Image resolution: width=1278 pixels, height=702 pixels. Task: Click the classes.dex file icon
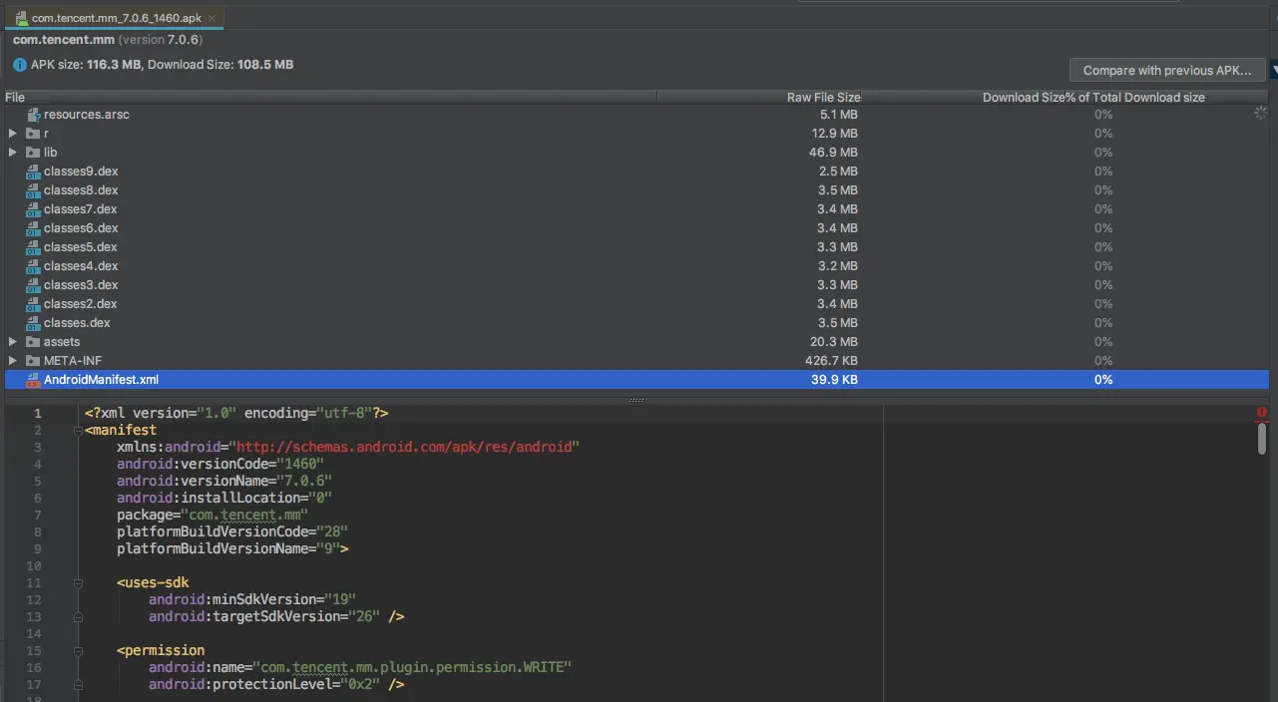click(33, 323)
